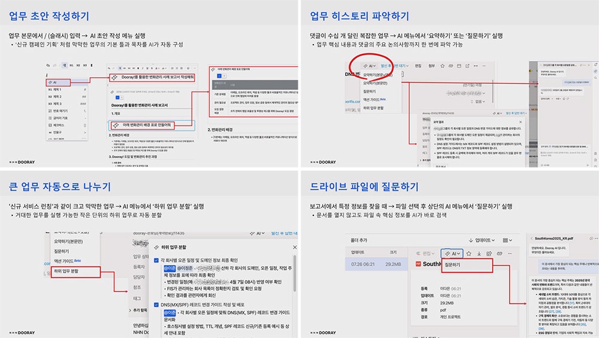The image size is (599, 338).
Task: Click the red PDF file icon beside South
Action: tap(418, 264)
